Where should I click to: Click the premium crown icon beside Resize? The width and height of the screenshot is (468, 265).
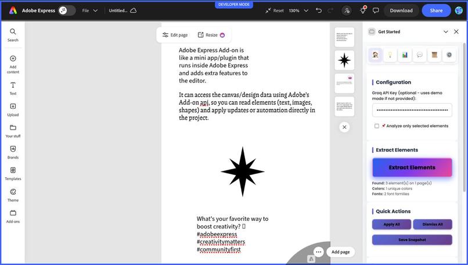tap(222, 35)
